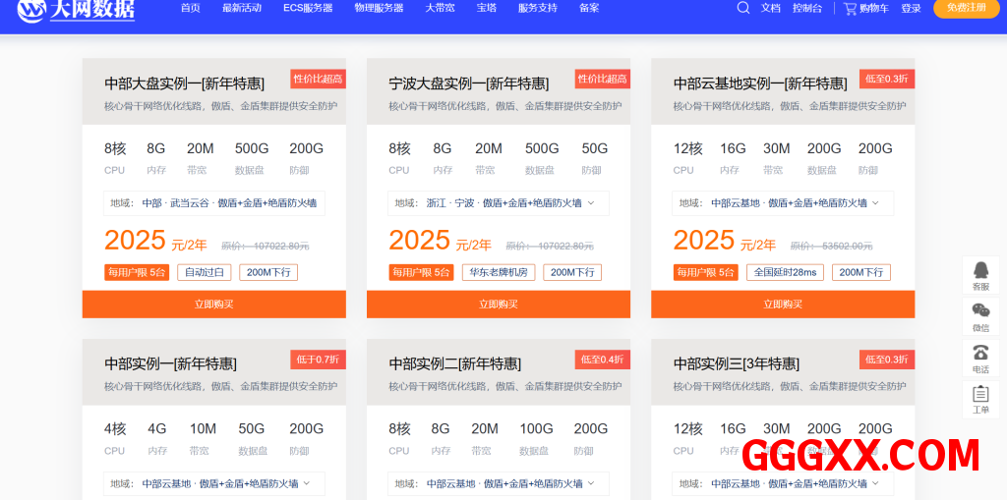1007x500 pixels.
Task: Click 立即购买 under 中部大盘实例一
Action: (213, 305)
